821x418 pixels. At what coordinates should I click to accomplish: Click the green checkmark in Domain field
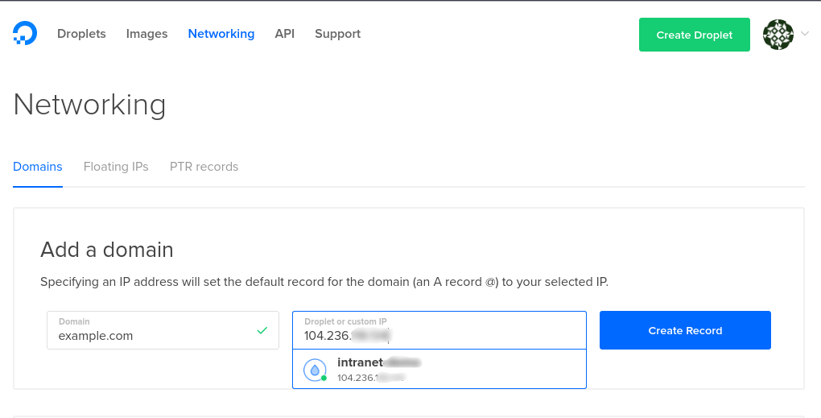pyautogui.click(x=262, y=330)
